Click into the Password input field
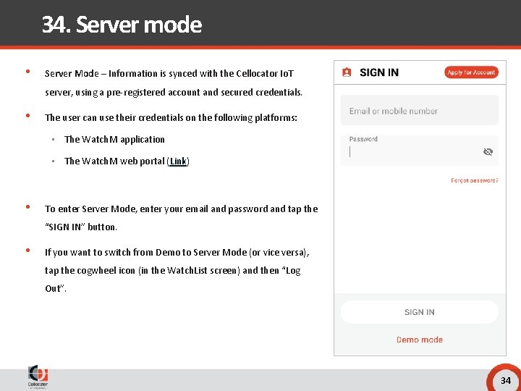This screenshot has width=521, height=391. click(x=419, y=151)
